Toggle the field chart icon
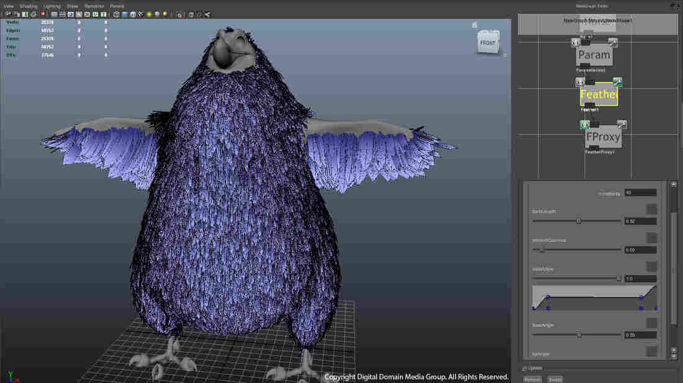This screenshot has height=383, width=683. coord(87,14)
